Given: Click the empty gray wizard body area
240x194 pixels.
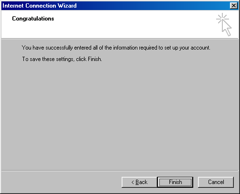Looking at the screenshot, I should (120, 114).
